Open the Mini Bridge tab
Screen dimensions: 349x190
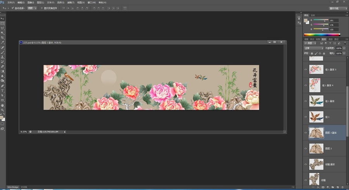point(13,187)
